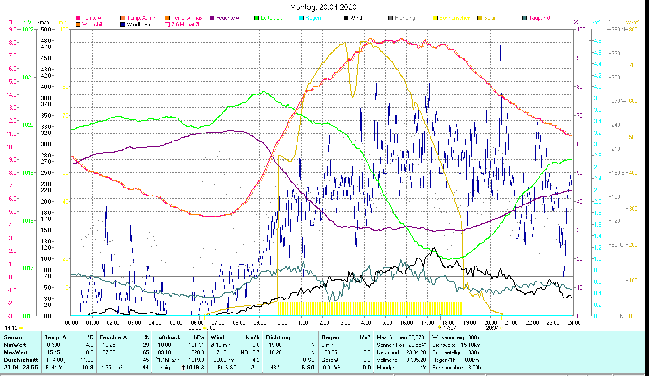649x376 pixels.
Task: Click the 20:34 sunset marker below axis
Action: coord(492,328)
